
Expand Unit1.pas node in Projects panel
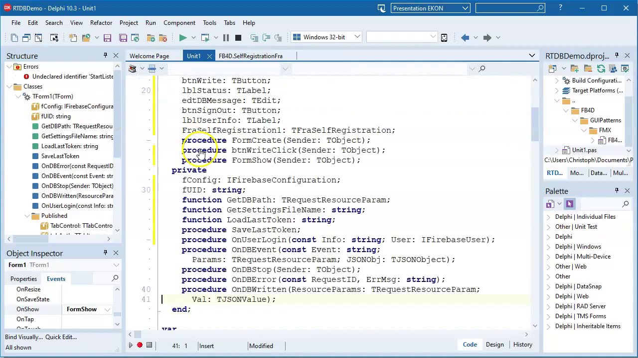(x=557, y=150)
